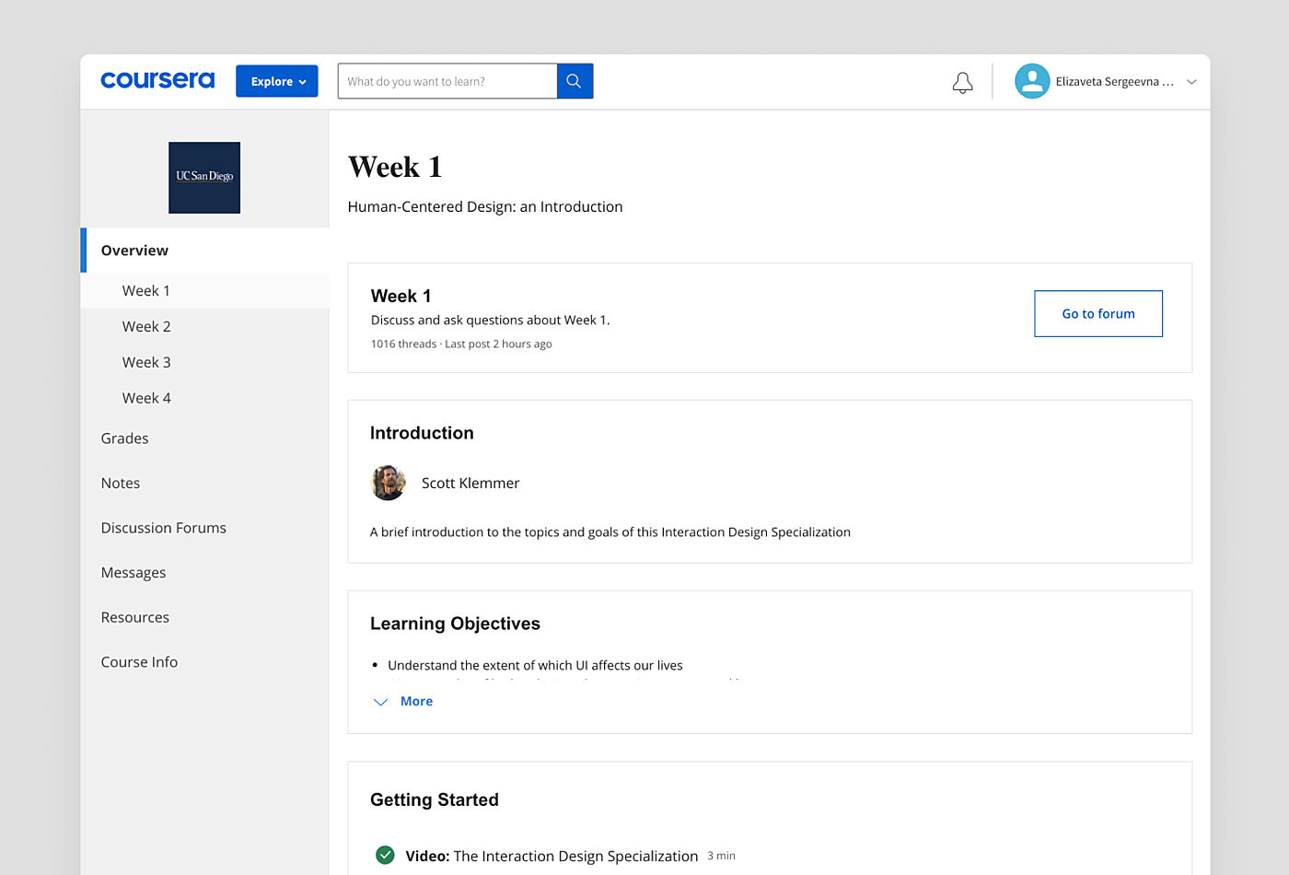
Task: Select Overview in the sidebar
Action: [134, 251]
